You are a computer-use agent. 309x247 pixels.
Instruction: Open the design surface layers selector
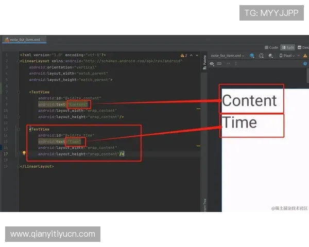point(252,56)
